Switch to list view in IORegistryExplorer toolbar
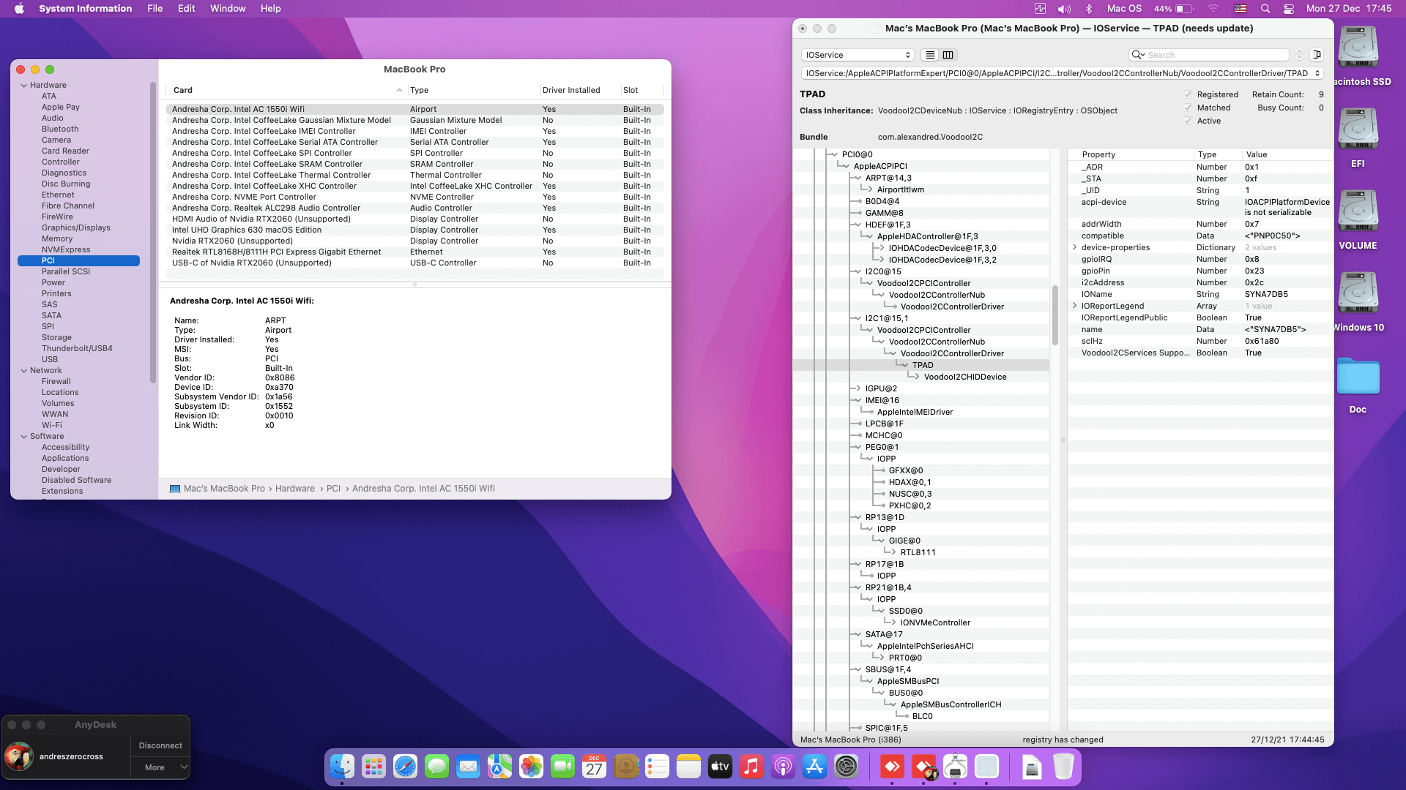The height and width of the screenshot is (790, 1406). (x=929, y=55)
